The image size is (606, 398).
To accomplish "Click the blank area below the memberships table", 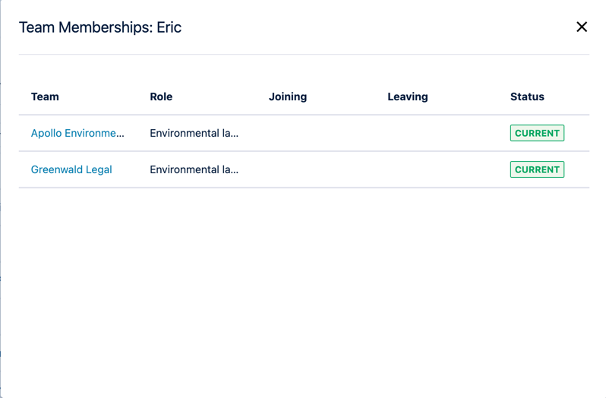I will [304, 289].
